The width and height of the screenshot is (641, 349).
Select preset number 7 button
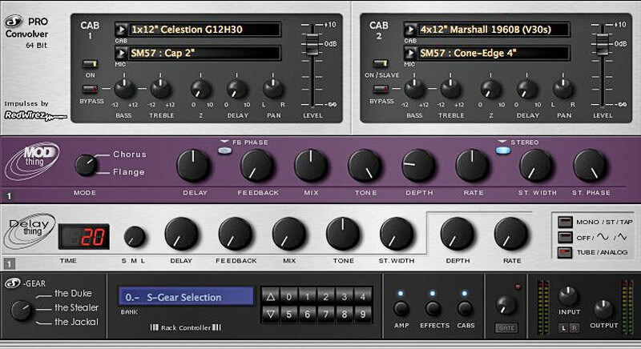click(326, 315)
